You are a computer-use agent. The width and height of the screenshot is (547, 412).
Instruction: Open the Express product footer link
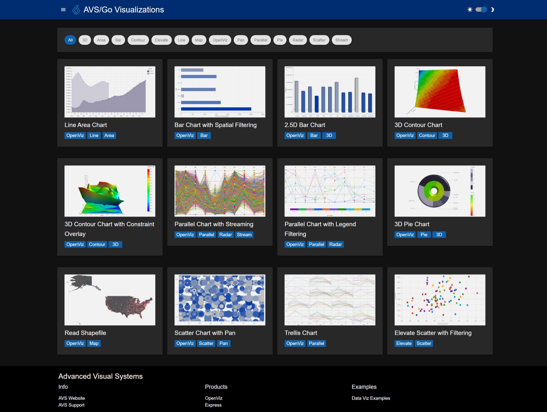click(x=213, y=405)
